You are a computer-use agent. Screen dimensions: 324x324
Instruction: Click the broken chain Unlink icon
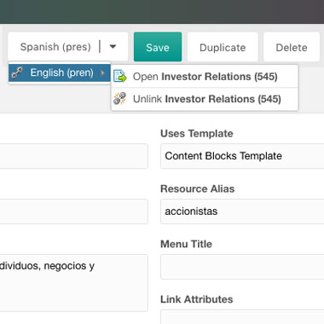[119, 99]
